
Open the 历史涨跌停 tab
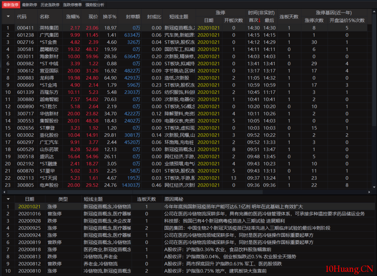click(x=50, y=5)
